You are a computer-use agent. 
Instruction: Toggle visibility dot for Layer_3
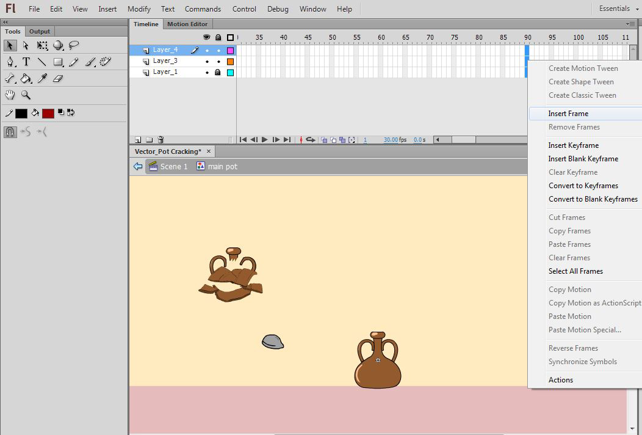tap(207, 61)
